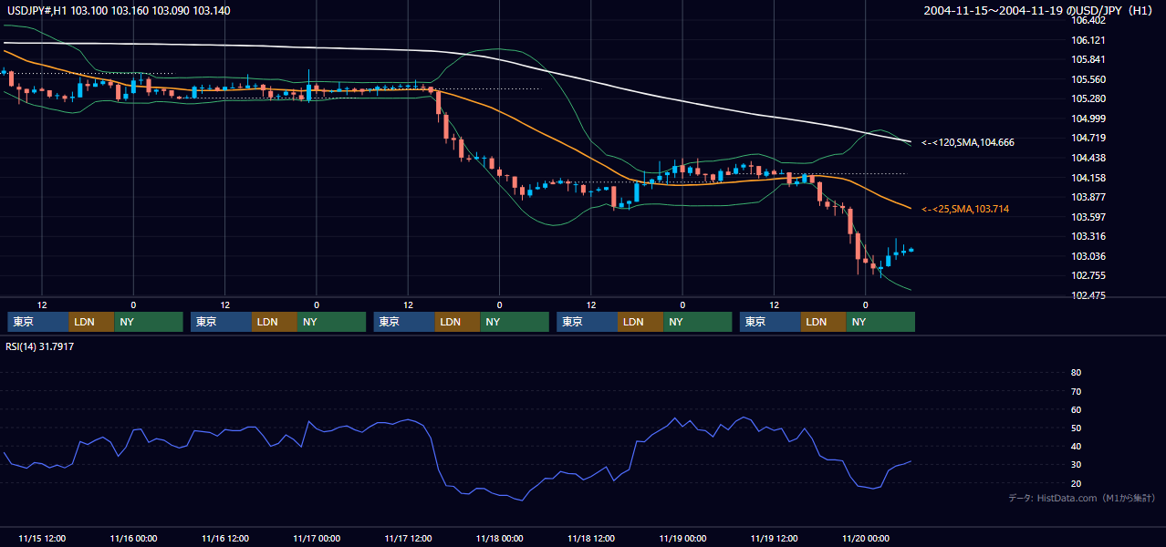
Task: Select the 11/16 12:00 time label
Action: click(x=225, y=538)
